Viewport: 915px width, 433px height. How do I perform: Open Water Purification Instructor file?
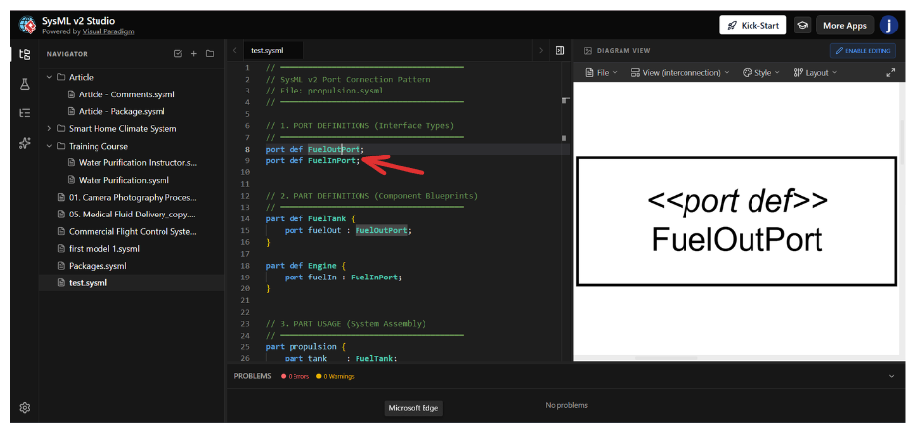coord(138,163)
